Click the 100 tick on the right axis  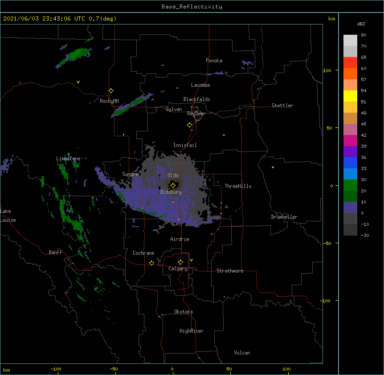[327, 70]
